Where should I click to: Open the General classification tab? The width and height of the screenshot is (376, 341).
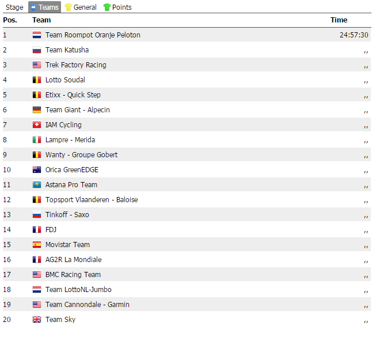(85, 7)
